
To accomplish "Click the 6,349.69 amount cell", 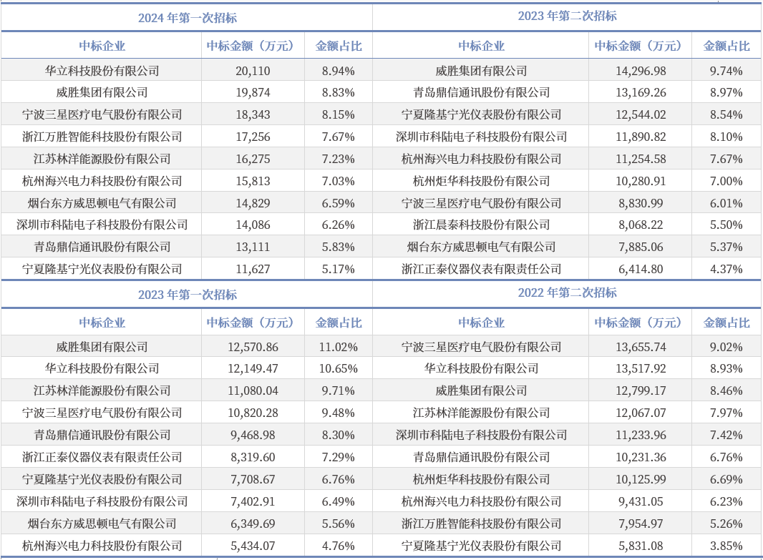I will click(253, 524).
